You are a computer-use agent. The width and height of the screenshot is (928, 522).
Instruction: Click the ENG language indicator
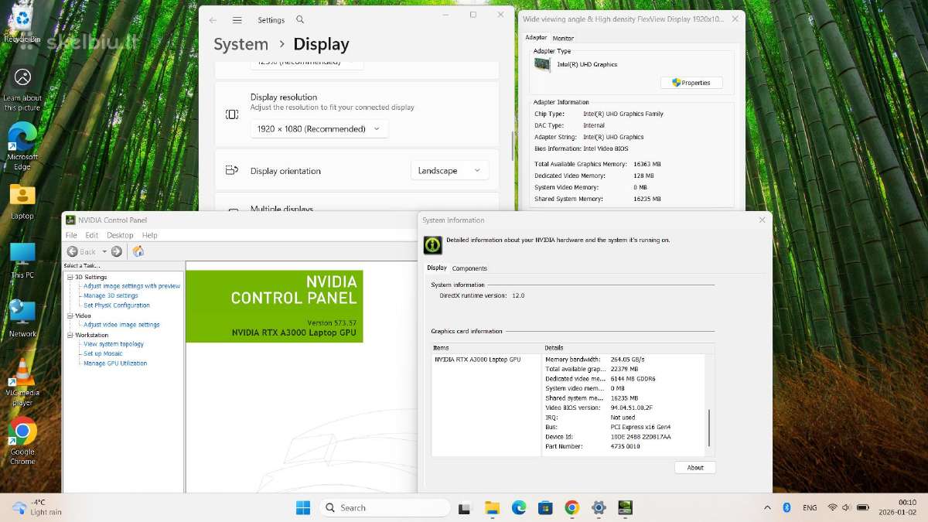[810, 507]
